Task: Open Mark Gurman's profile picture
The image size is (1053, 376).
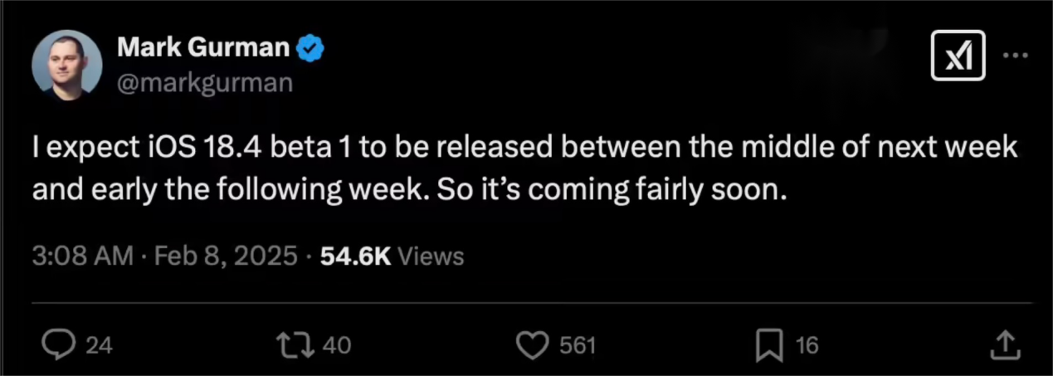Action: (66, 65)
